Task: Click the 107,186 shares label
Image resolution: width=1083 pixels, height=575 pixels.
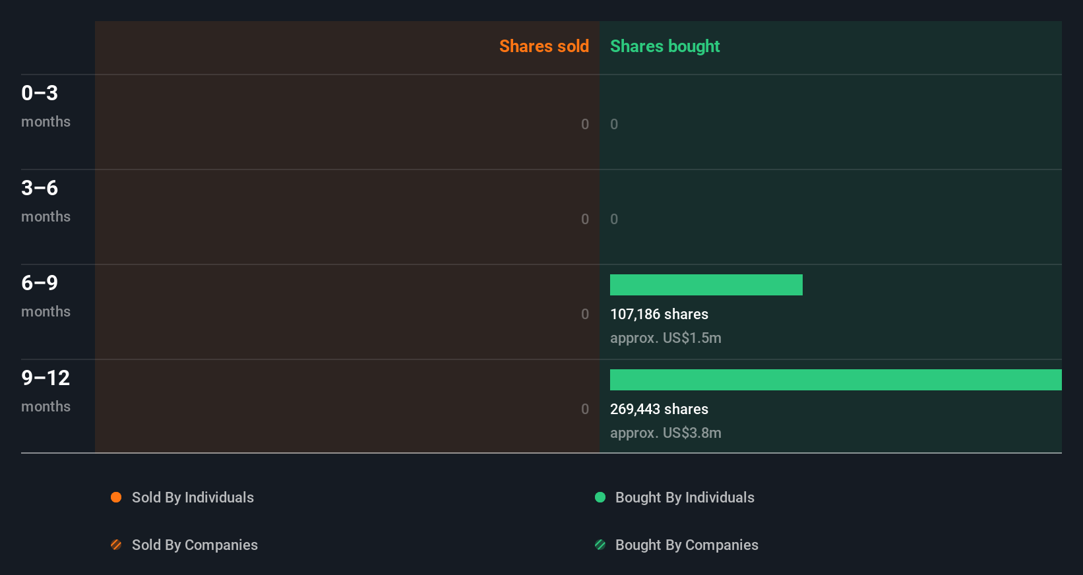Action: pyautogui.click(x=659, y=315)
